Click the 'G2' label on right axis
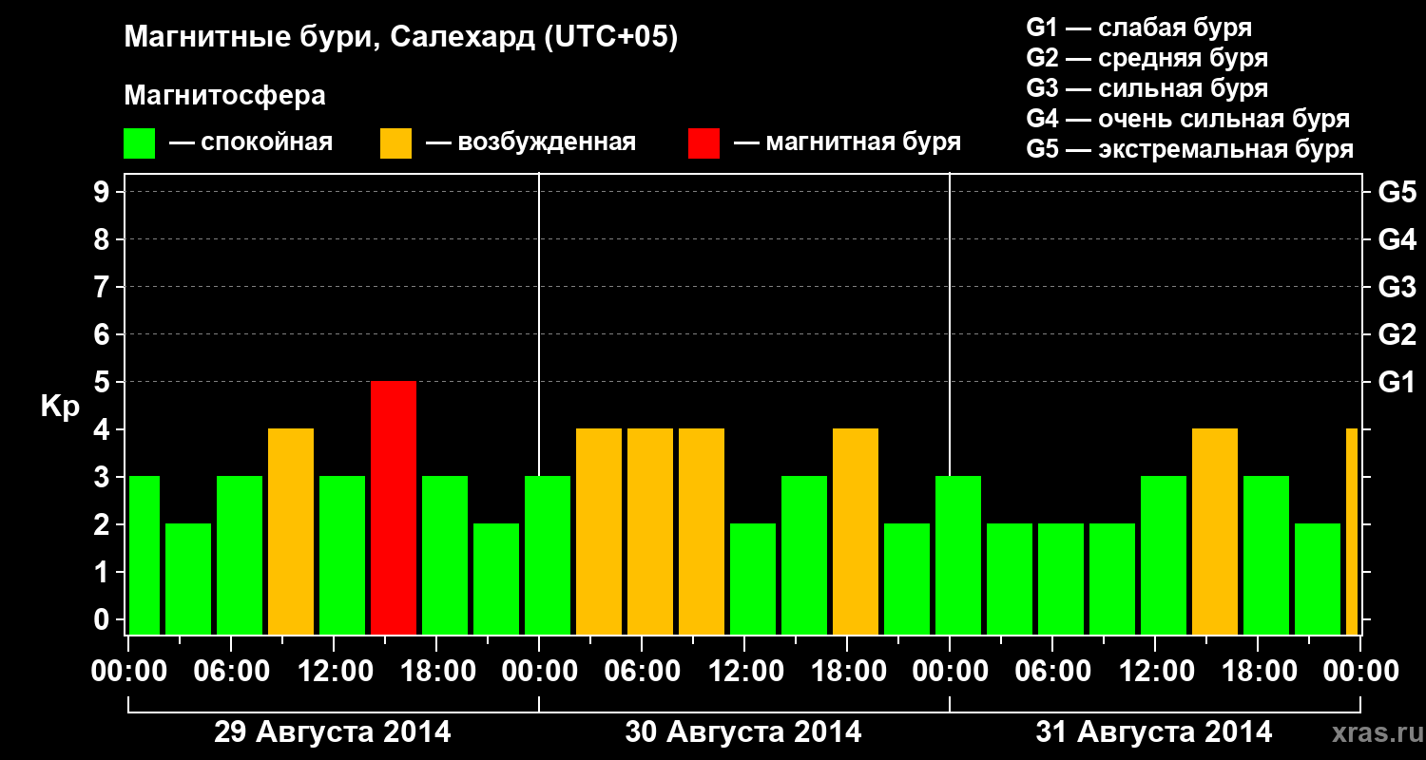The width and height of the screenshot is (1426, 760). click(1397, 334)
